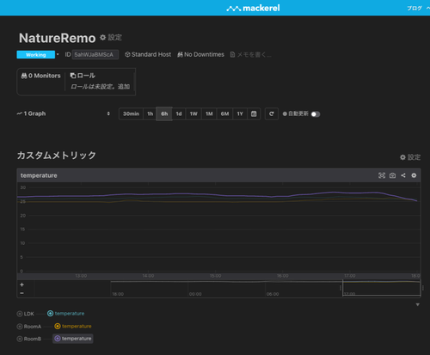
Task: Zoom in timeline with plus button
Action: (x=21, y=285)
